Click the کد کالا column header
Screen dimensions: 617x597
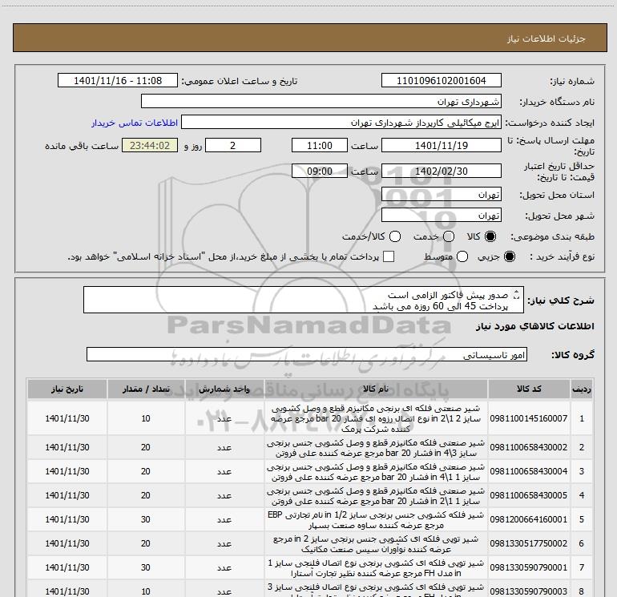click(529, 389)
